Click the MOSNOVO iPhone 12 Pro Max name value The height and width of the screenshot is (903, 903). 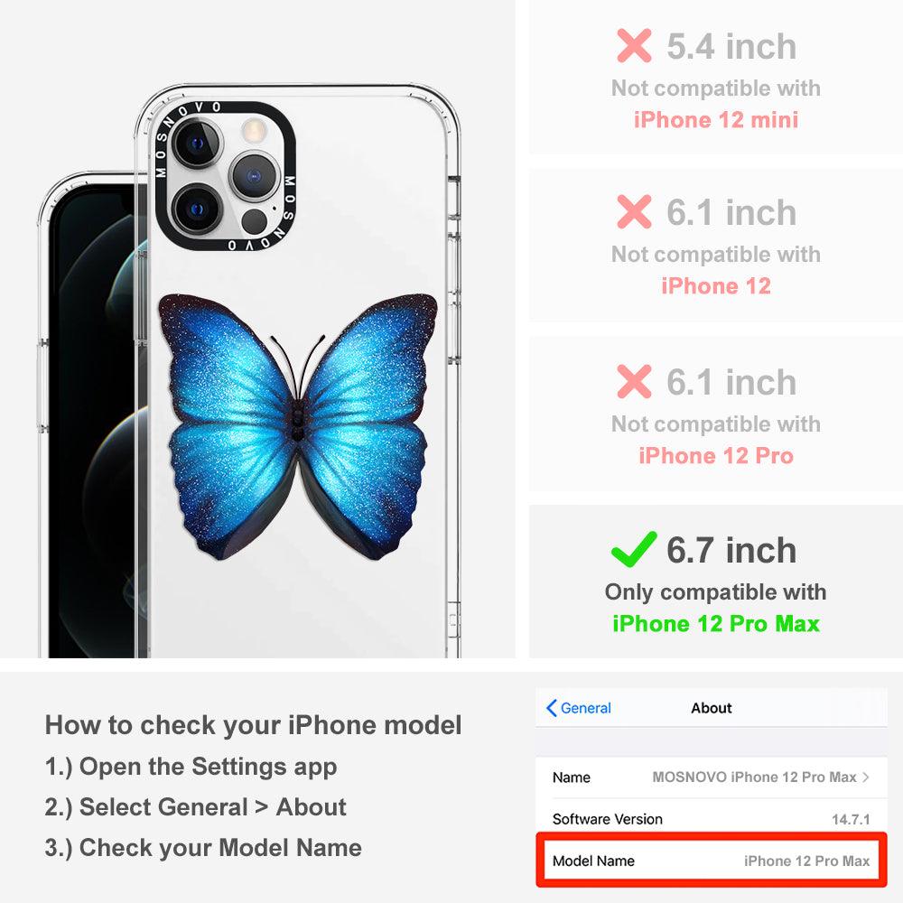point(754,777)
